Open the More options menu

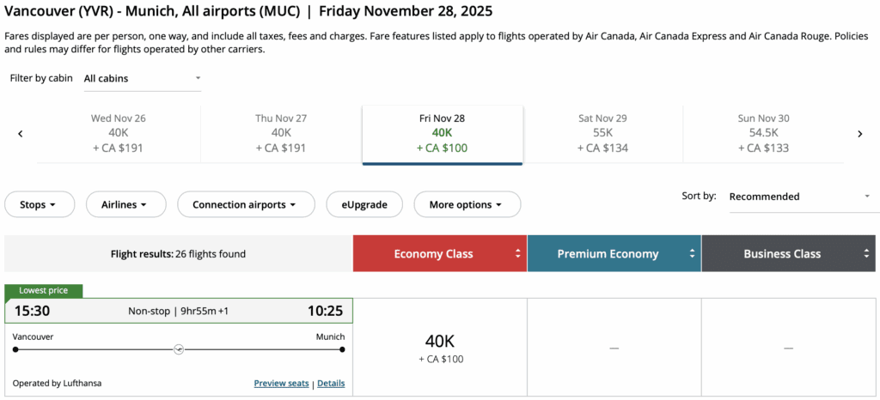click(x=467, y=205)
